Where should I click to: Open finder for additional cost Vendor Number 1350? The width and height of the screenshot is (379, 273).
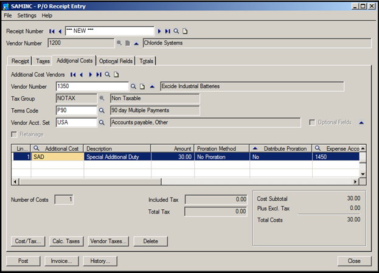(133, 86)
